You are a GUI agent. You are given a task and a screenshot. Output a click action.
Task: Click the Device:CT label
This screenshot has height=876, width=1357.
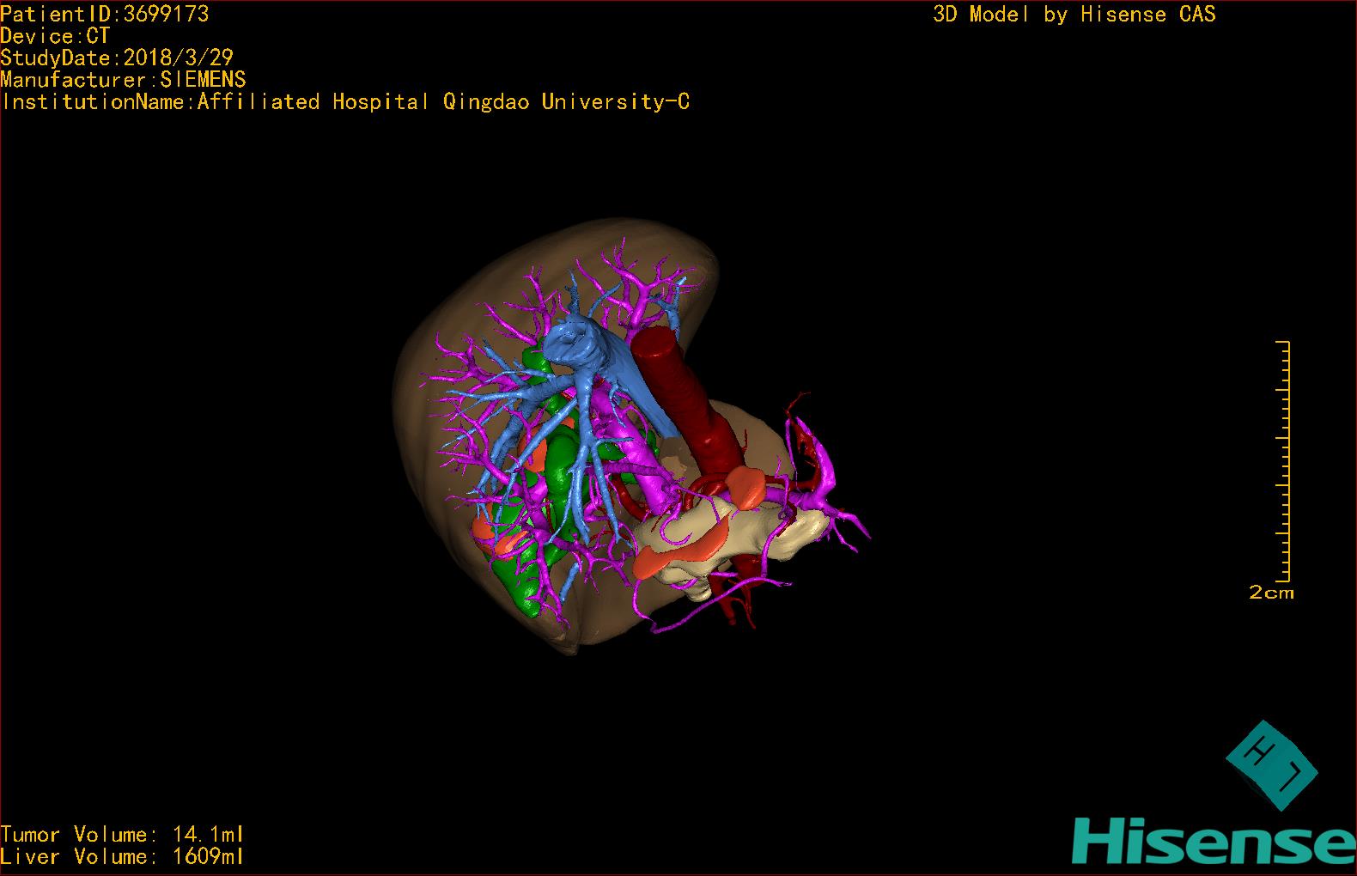pos(55,36)
